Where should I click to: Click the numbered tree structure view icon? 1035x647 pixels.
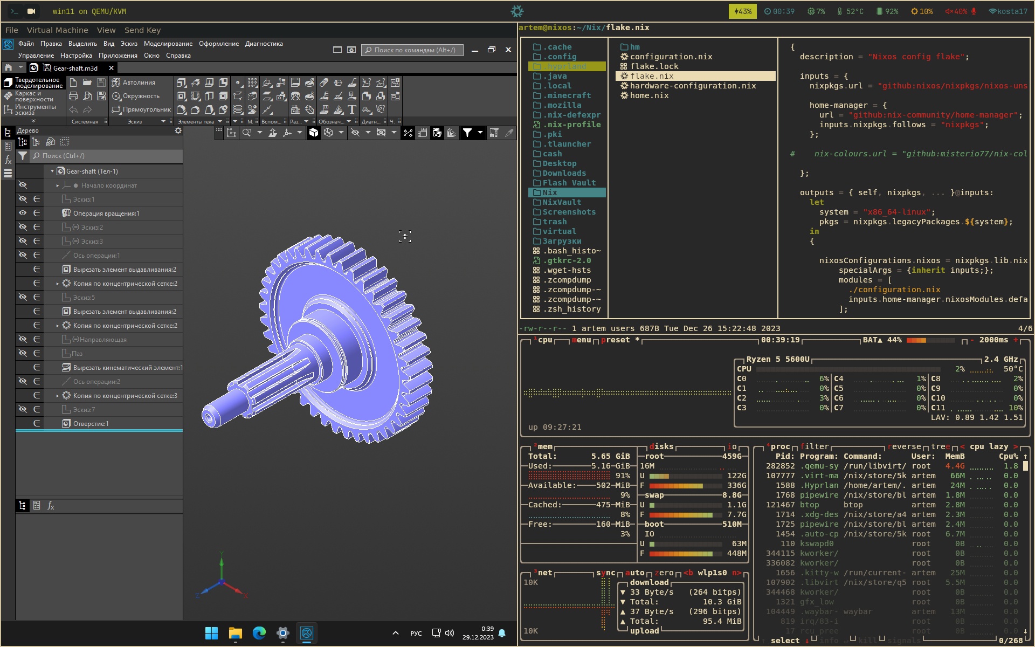tap(23, 142)
